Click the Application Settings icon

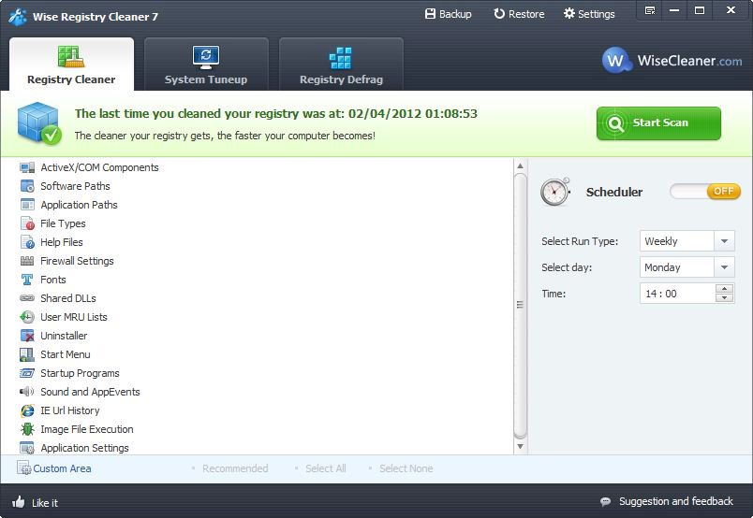[x=27, y=448]
